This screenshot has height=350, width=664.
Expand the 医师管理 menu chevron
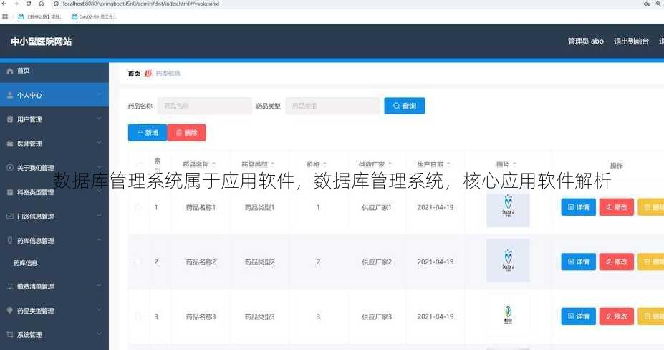[100, 144]
